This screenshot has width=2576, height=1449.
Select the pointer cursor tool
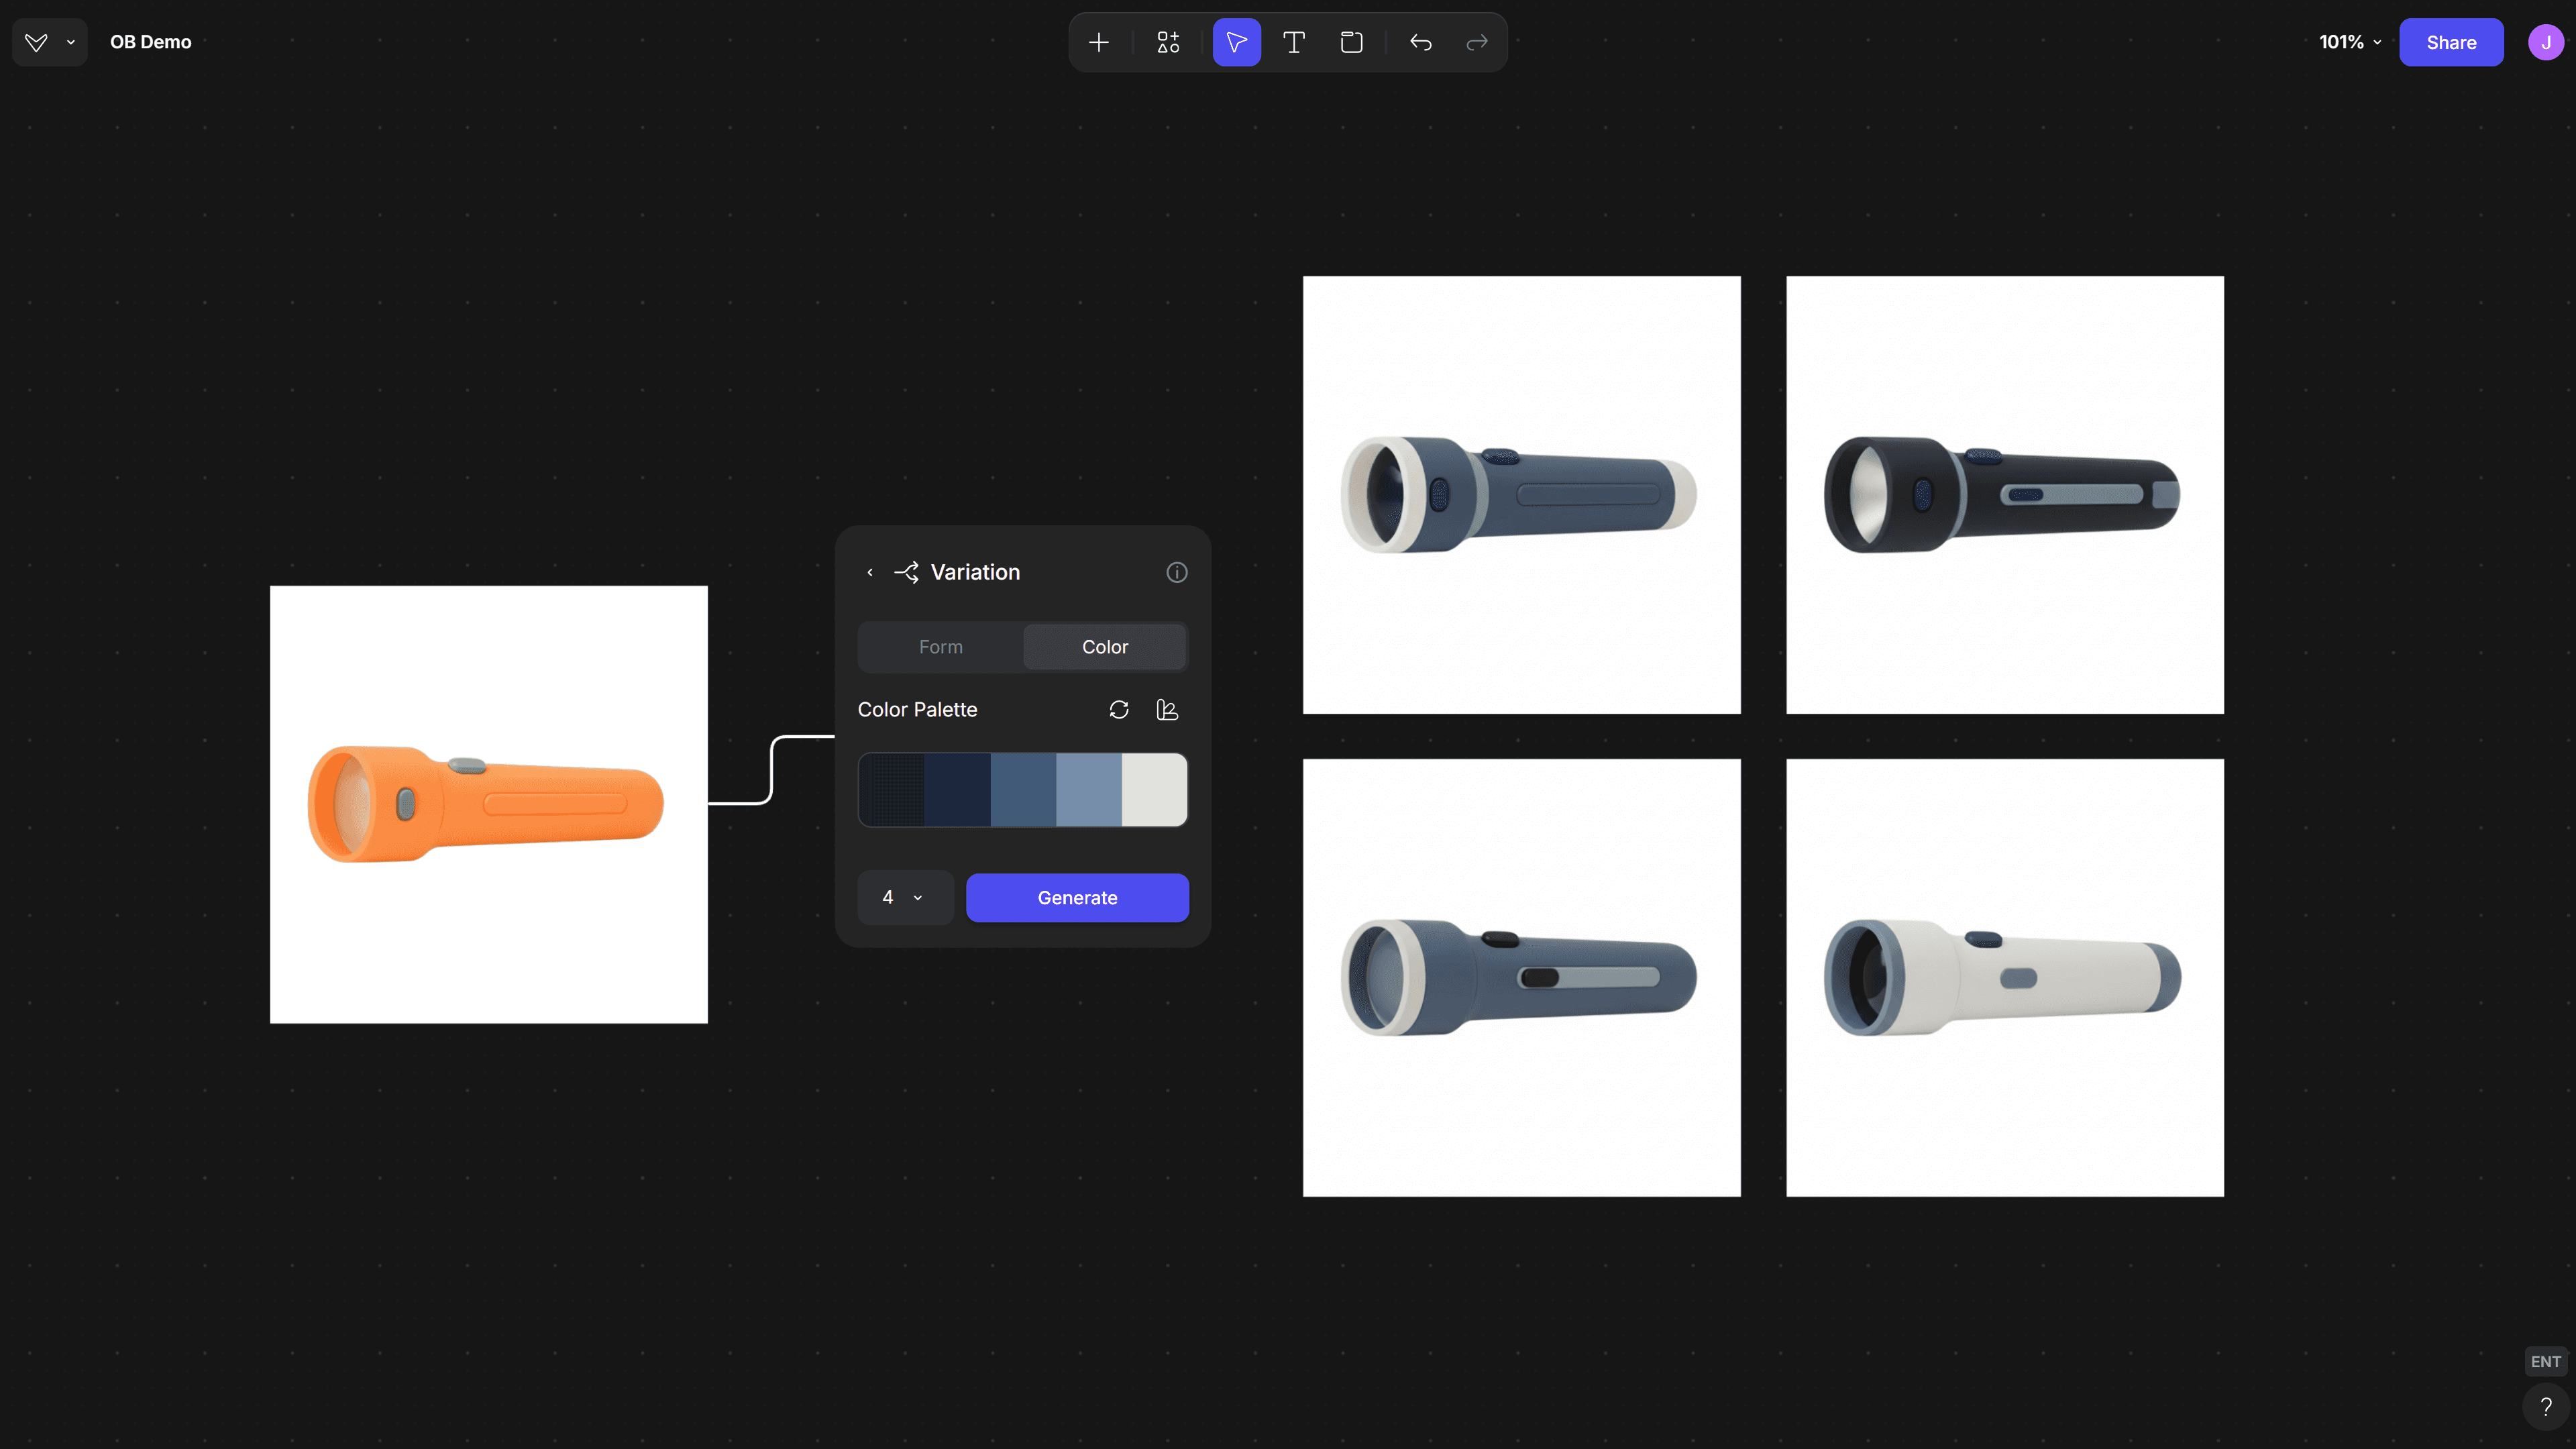point(1236,42)
